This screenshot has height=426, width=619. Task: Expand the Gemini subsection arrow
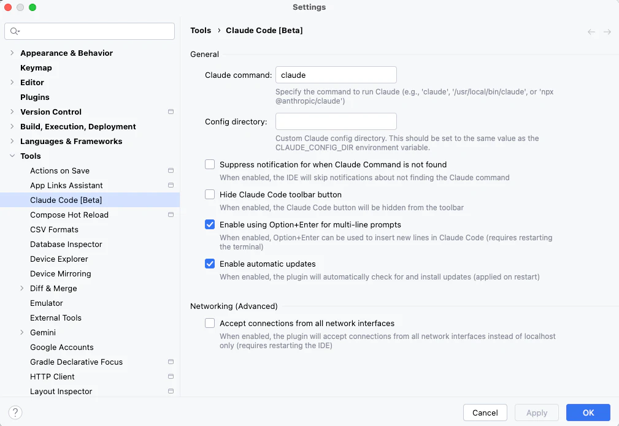pyautogui.click(x=22, y=332)
